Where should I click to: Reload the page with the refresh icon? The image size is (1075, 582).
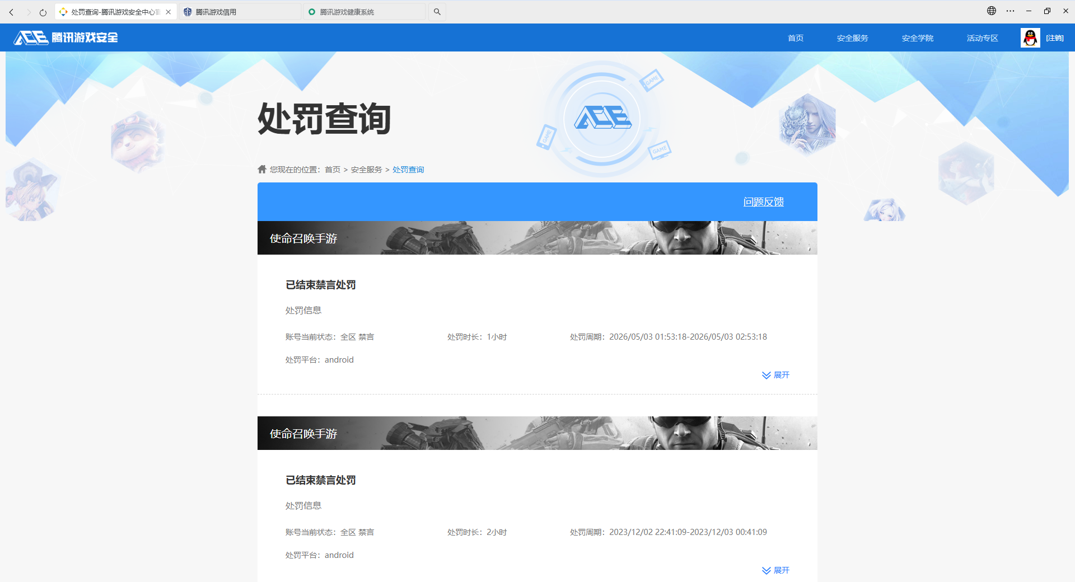[x=43, y=12]
